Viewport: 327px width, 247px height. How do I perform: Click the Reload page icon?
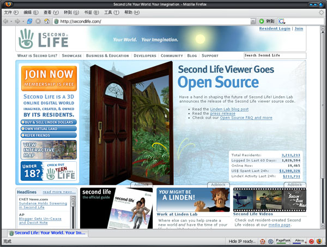tap(29, 21)
